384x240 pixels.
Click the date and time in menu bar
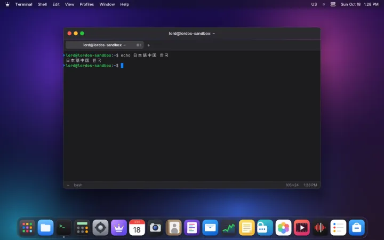coord(359,4)
